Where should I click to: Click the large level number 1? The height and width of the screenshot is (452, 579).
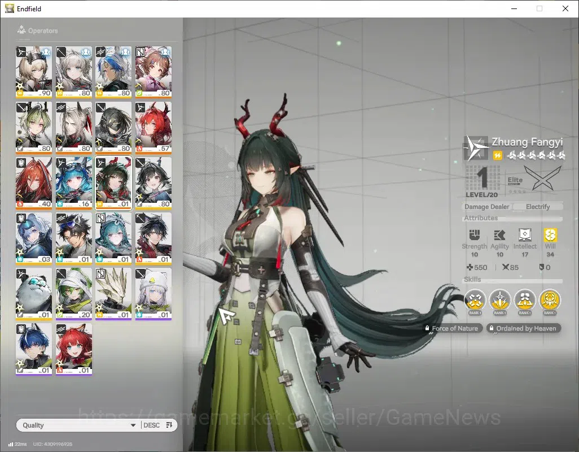tap(483, 178)
